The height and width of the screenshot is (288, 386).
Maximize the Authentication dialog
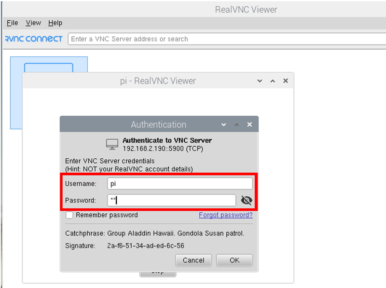coord(236,124)
